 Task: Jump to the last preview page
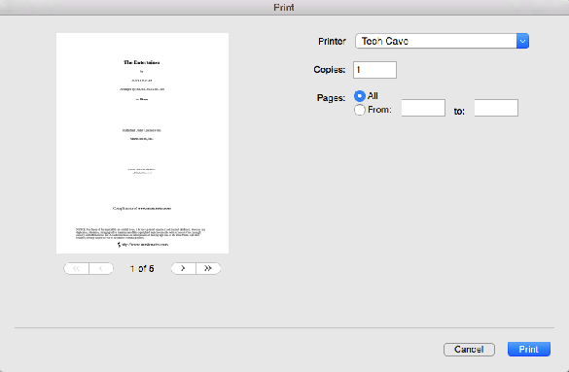pos(208,268)
